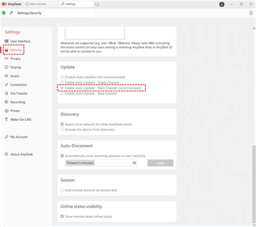Click the monitor icon next to Settings tab
The width and height of the screenshot is (256, 227).
(97, 4)
